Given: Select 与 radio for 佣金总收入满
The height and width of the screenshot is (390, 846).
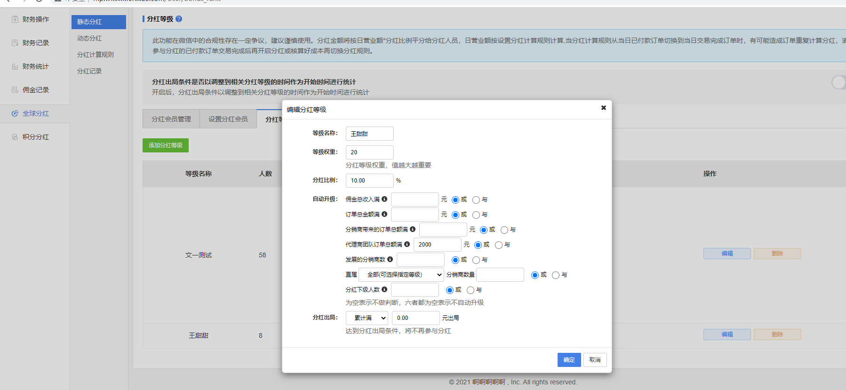Looking at the screenshot, I should click(476, 200).
